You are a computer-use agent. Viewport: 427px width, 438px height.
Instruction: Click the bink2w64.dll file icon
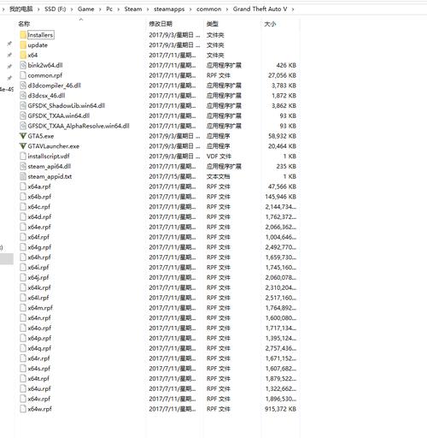(23, 65)
